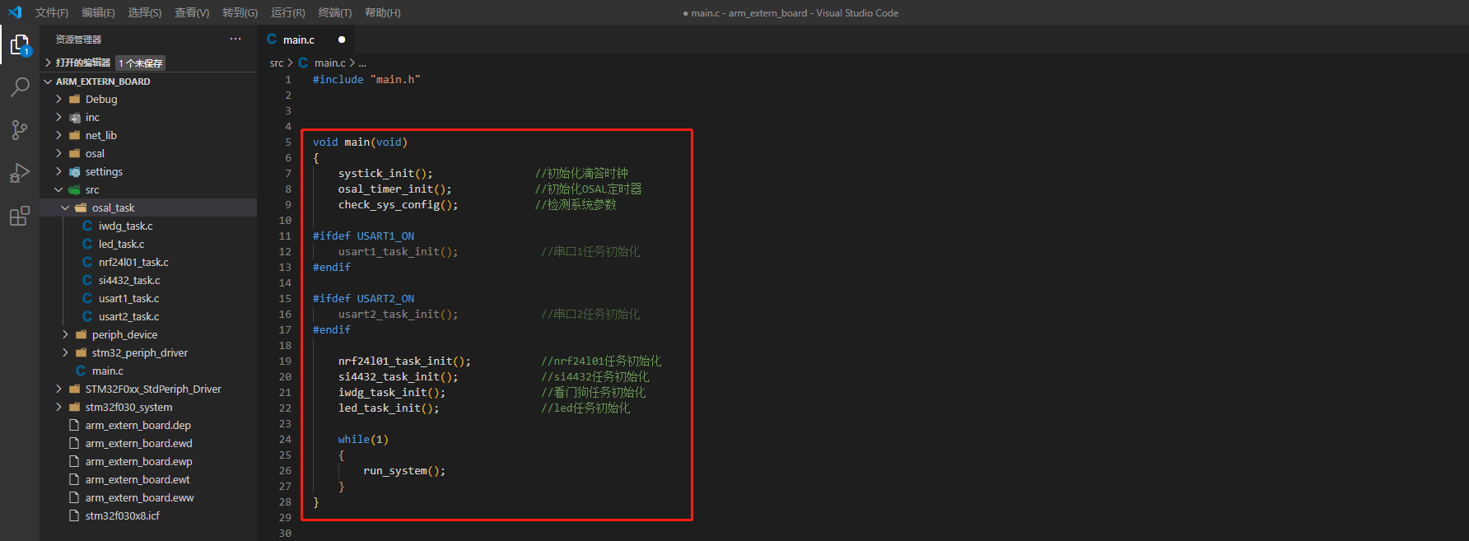Click the unsaved dot on main.c tab
The height and width of the screenshot is (541, 1469).
(x=342, y=40)
